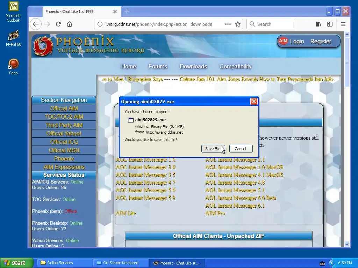Screen dimensions: 358x268
Task: Select the Pego desktop icon
Action: tap(13, 67)
